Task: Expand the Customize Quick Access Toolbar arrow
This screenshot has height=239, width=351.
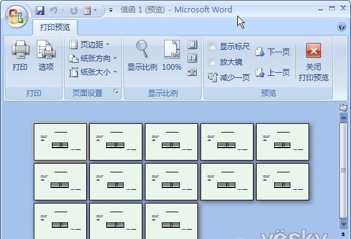Action: [x=111, y=10]
